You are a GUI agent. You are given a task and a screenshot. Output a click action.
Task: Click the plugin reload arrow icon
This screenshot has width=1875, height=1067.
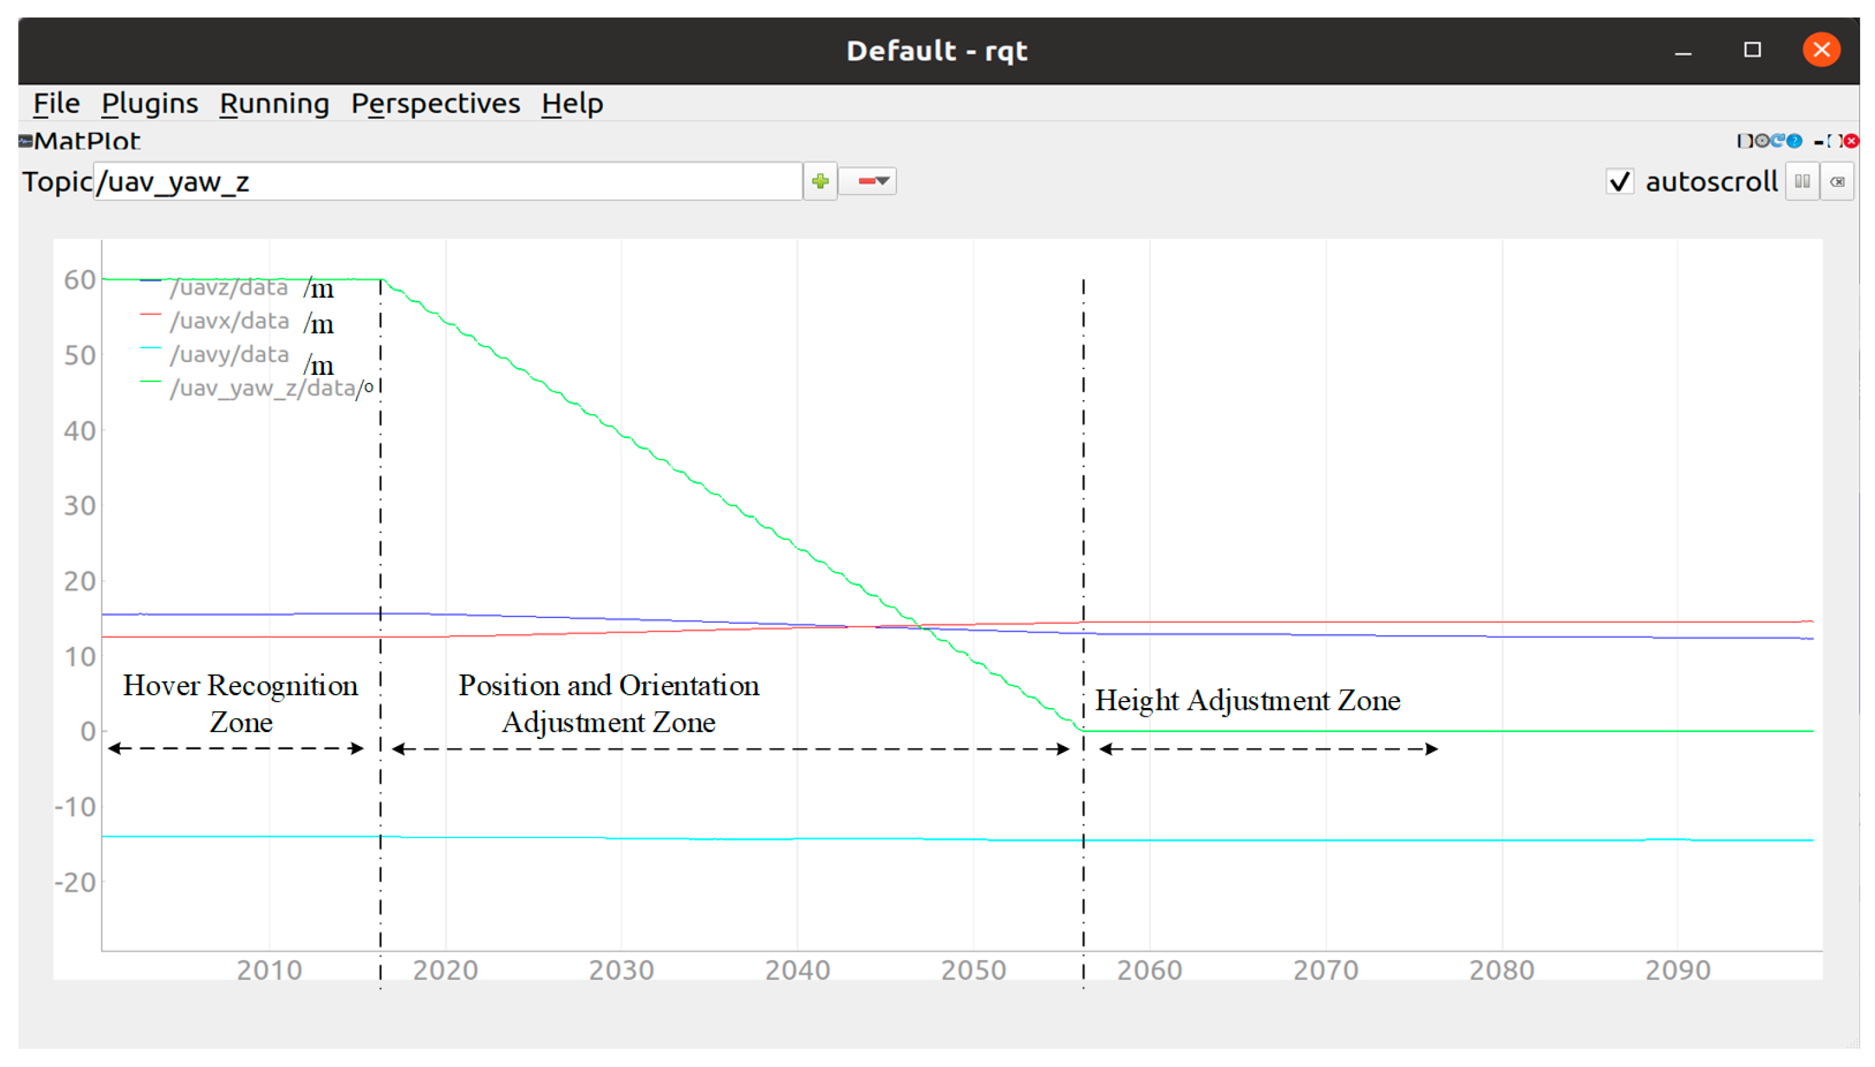click(1778, 141)
